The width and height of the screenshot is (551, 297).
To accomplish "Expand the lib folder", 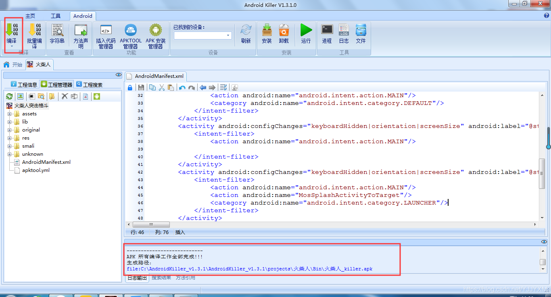I will click(9, 122).
